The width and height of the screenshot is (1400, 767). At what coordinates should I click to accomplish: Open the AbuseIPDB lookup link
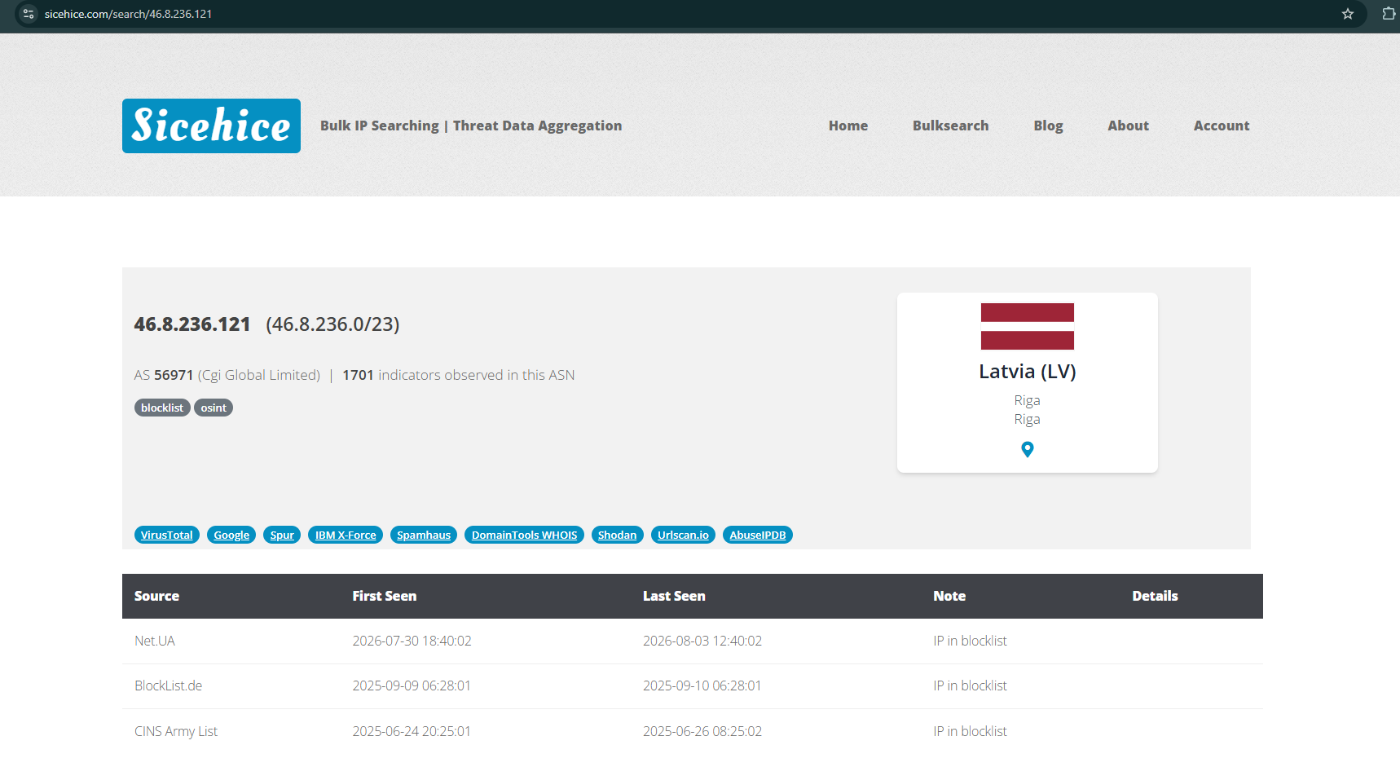pyautogui.click(x=758, y=535)
